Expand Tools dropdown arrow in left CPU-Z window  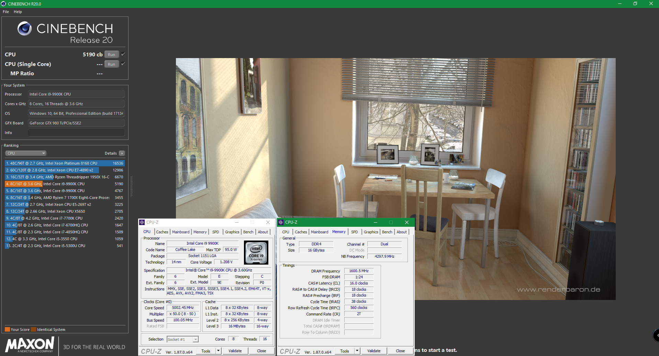[x=218, y=351]
